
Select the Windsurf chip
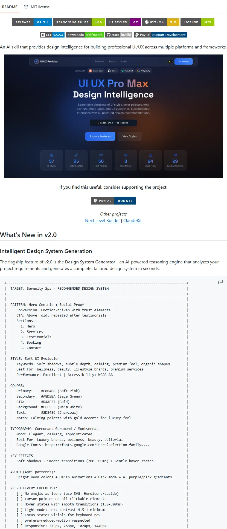point(127,71)
